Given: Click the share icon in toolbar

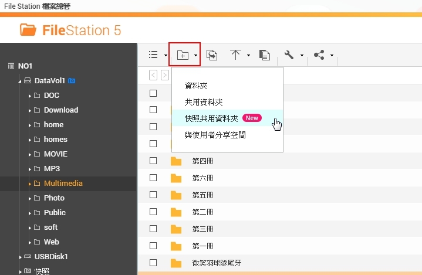Looking at the screenshot, I should (319, 55).
